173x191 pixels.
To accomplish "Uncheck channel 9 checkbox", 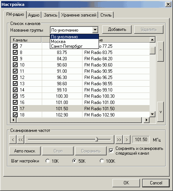I will pyautogui.click(x=15, y=59).
